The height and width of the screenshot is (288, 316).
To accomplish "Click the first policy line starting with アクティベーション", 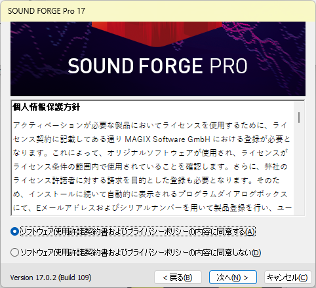I will click(150, 126).
